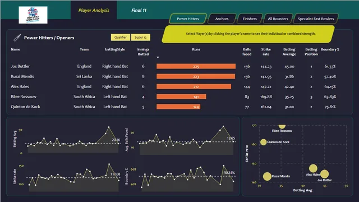359x202 pixels.
Task: Click the Kusal Mendis scatter bubble
Action: pos(267,176)
